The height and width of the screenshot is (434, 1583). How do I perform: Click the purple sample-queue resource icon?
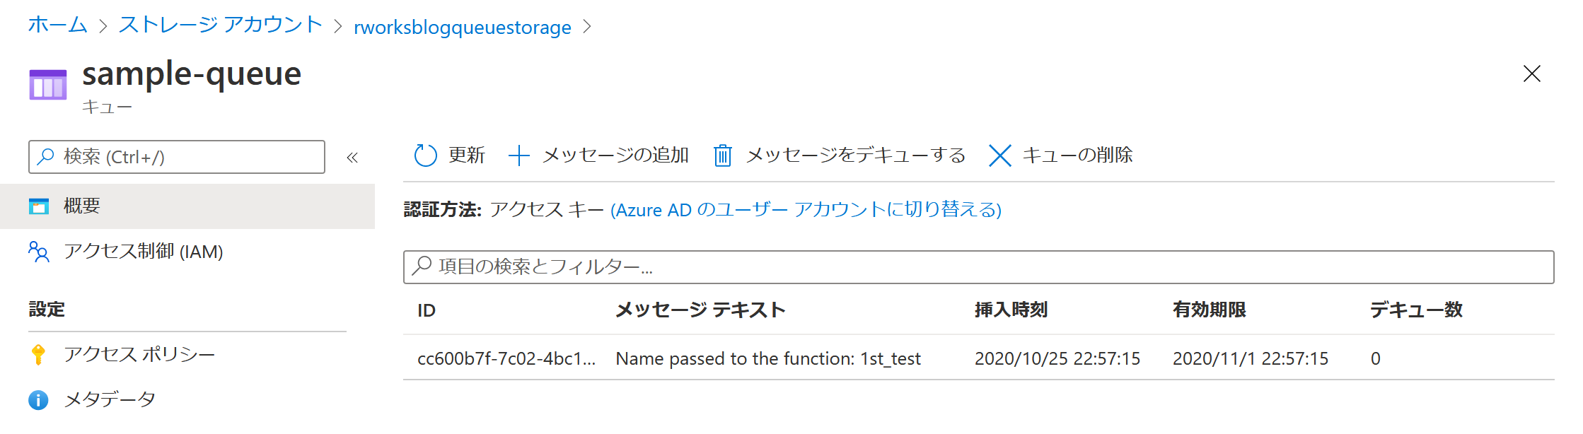tap(48, 85)
